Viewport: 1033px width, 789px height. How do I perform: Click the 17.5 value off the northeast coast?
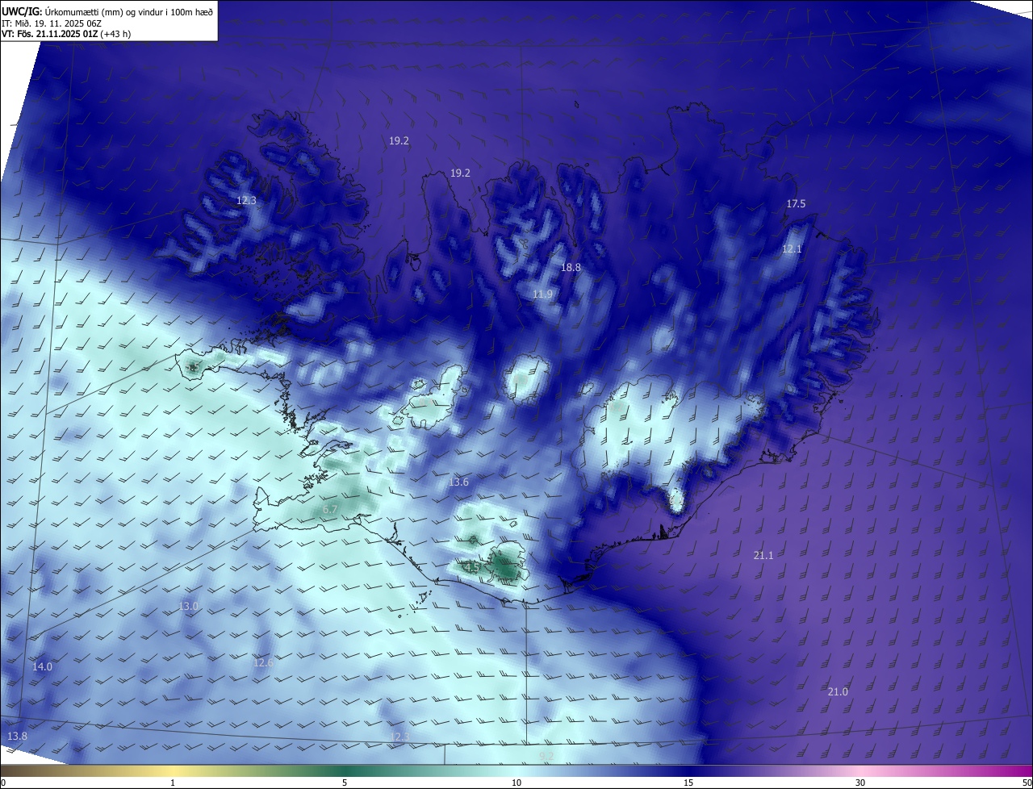tap(796, 204)
